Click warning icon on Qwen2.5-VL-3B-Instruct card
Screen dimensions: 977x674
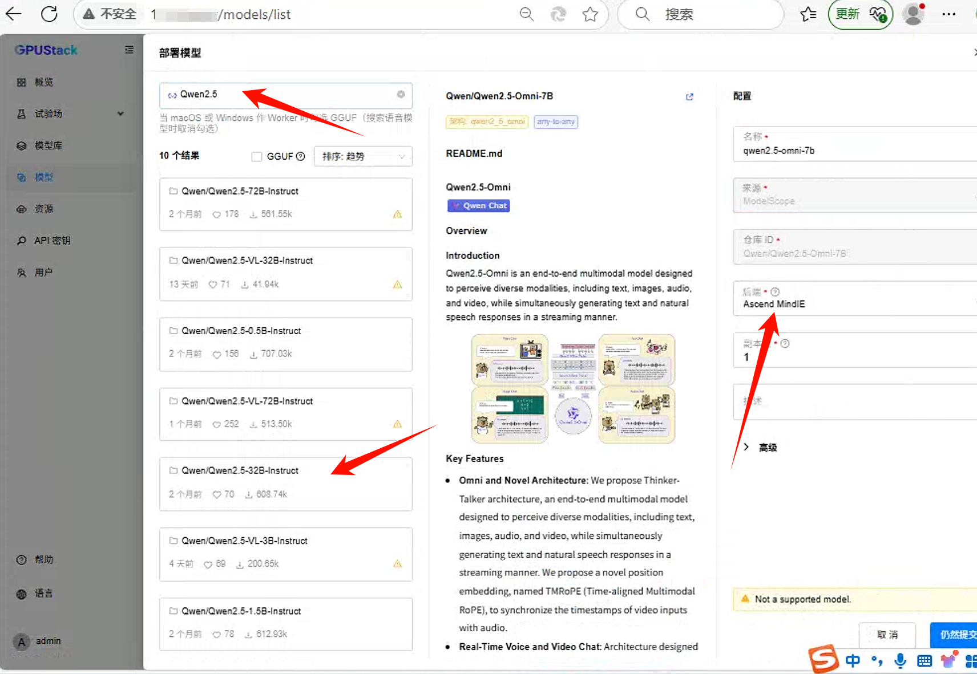click(397, 564)
